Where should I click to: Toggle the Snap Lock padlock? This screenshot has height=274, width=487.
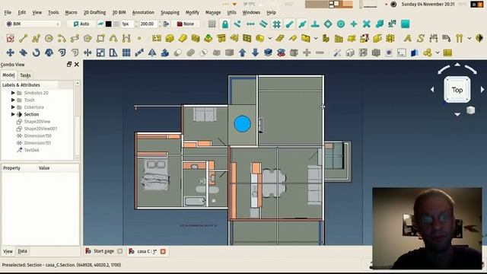pyautogui.click(x=225, y=24)
